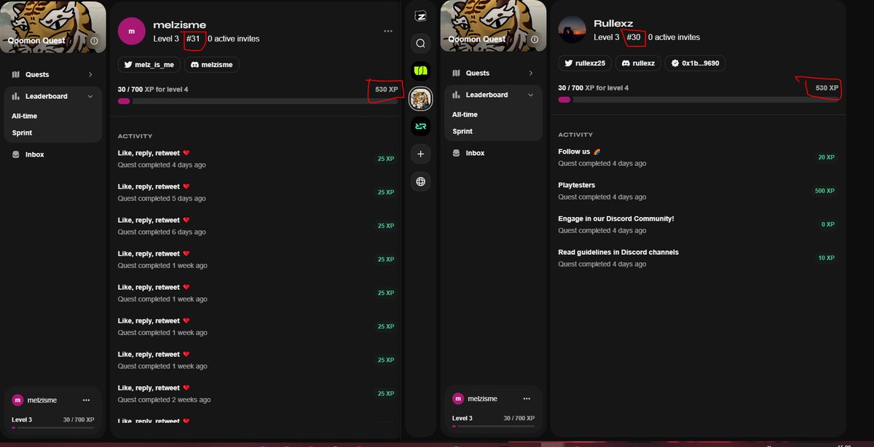Click the Leaderboard bar-chart icon in melzisme window
The image size is (874, 447).
(x=16, y=96)
